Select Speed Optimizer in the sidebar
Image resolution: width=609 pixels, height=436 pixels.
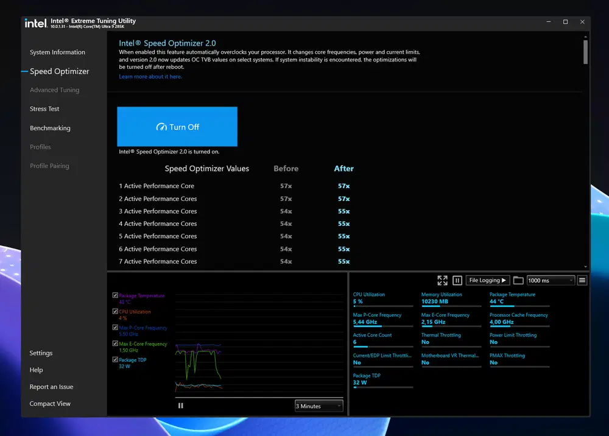60,71
